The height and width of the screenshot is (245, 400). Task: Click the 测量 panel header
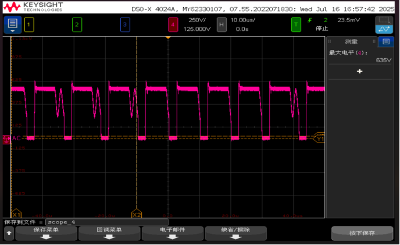[x=351, y=41]
